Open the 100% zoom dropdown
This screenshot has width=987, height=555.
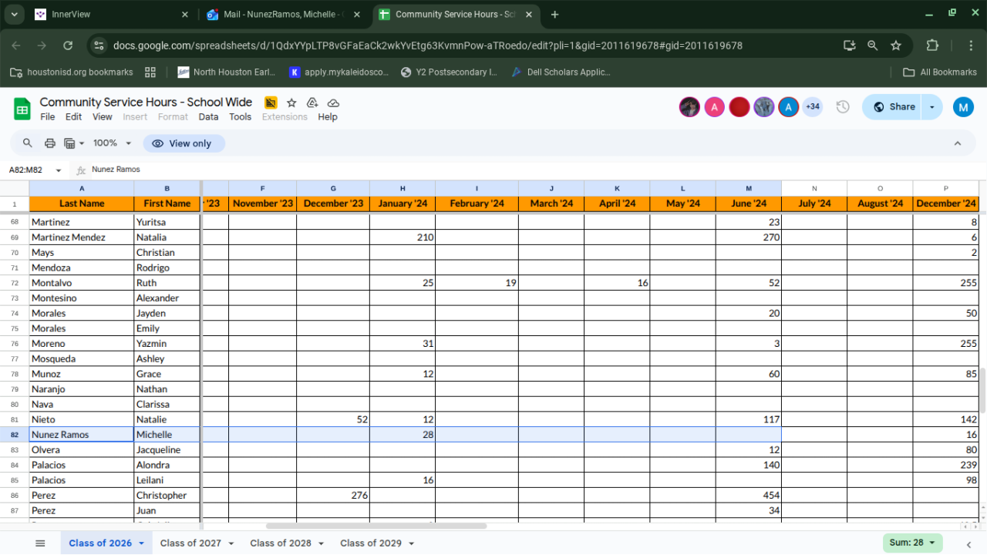113,143
